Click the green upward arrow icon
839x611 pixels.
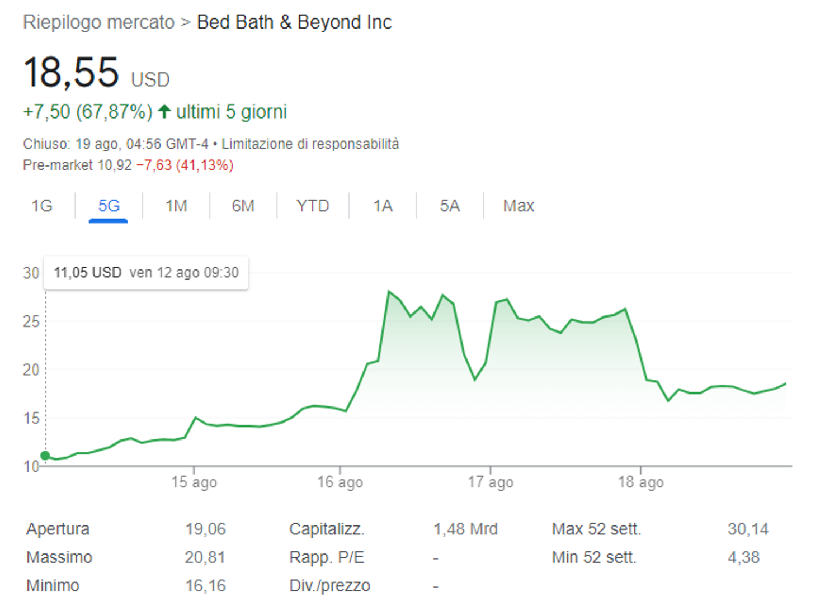pos(164,111)
